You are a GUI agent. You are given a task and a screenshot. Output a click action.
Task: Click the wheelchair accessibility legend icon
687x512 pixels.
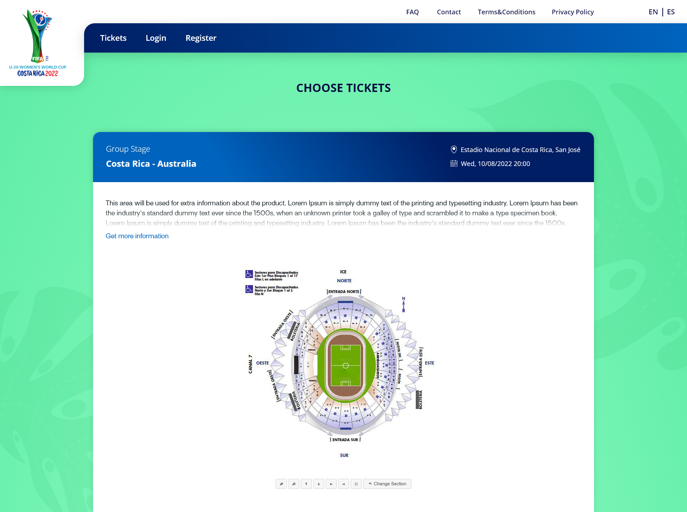coord(249,274)
